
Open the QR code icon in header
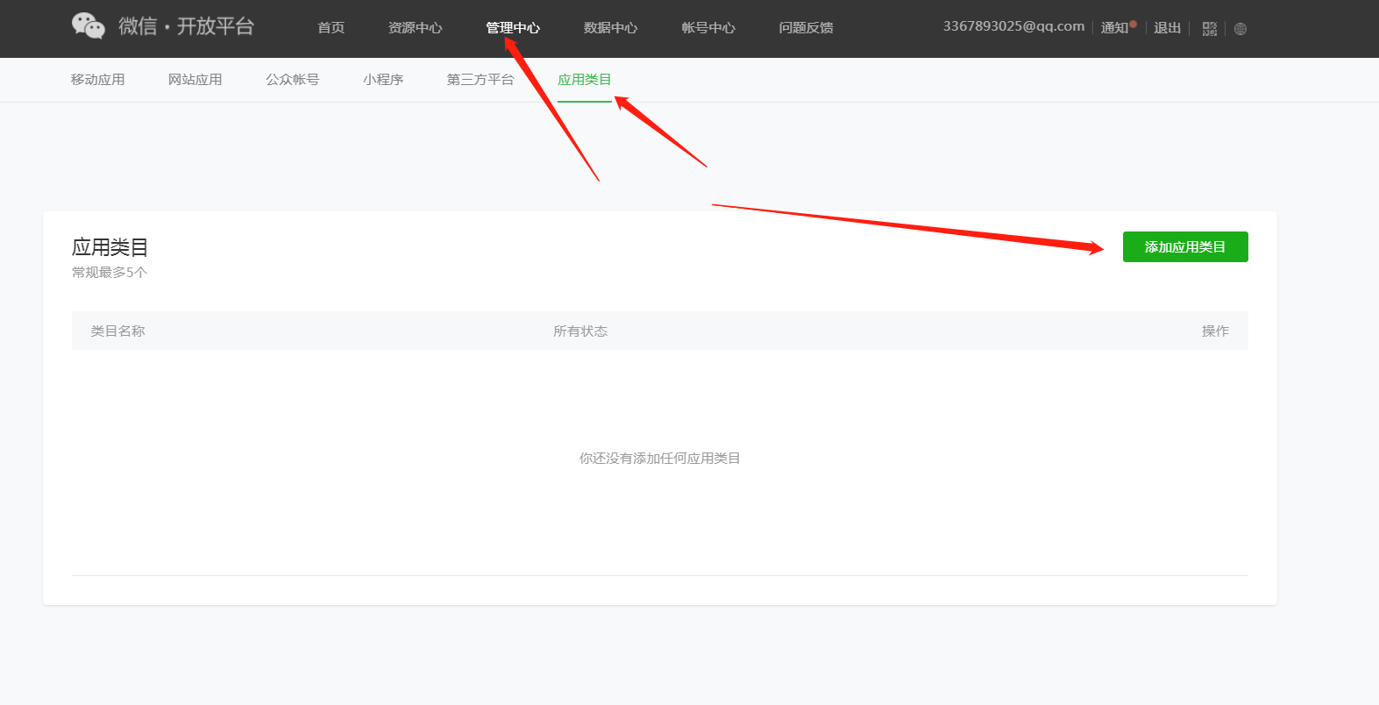pos(1210,29)
